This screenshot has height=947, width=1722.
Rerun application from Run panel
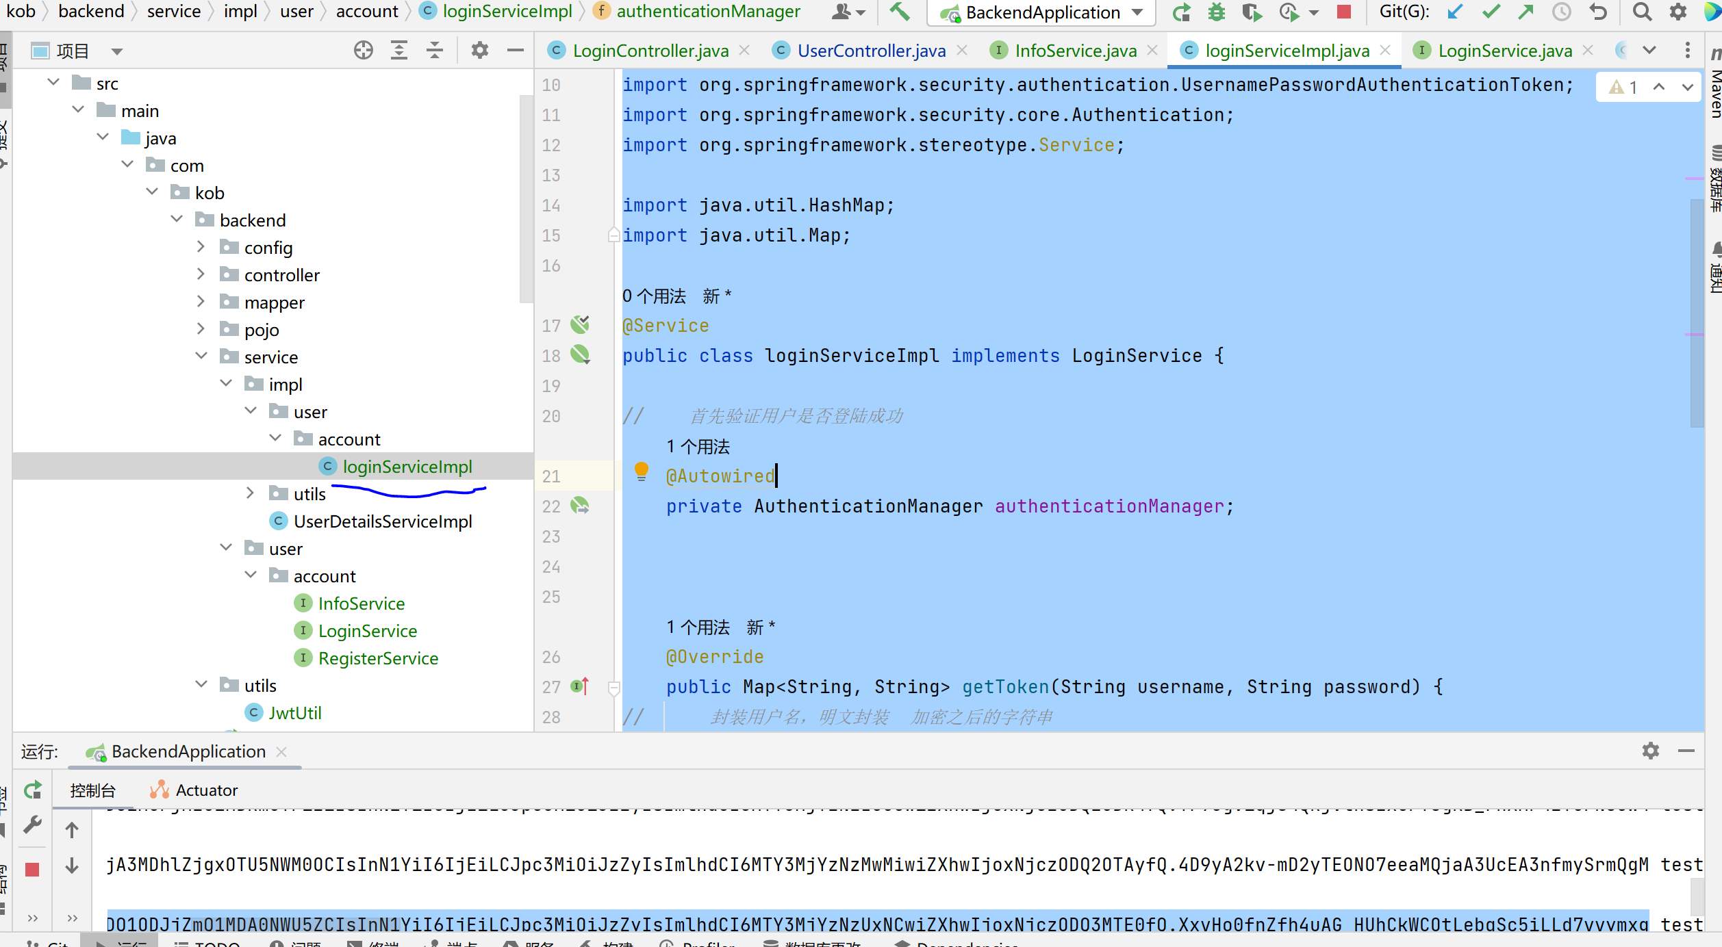(x=33, y=790)
